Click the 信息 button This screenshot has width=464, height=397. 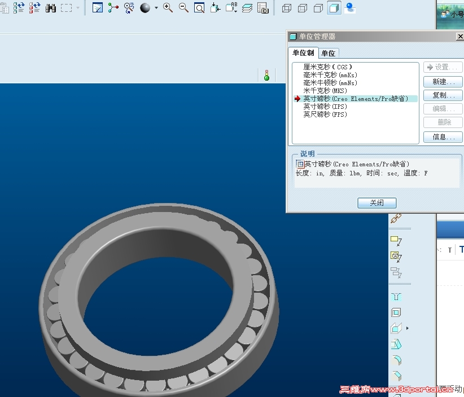[x=443, y=137]
